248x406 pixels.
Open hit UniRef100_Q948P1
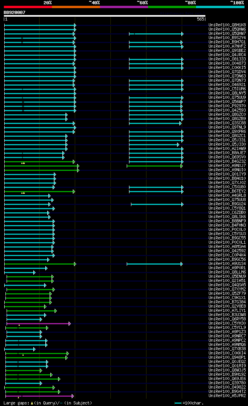(x=227, y=358)
